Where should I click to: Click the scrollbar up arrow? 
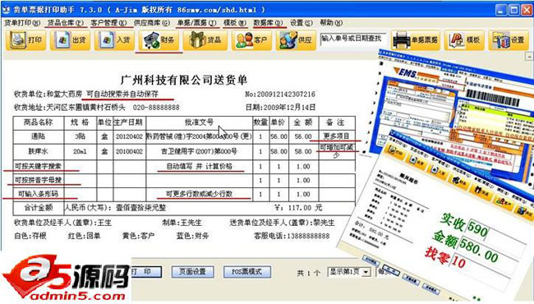pyautogui.click(x=530, y=56)
